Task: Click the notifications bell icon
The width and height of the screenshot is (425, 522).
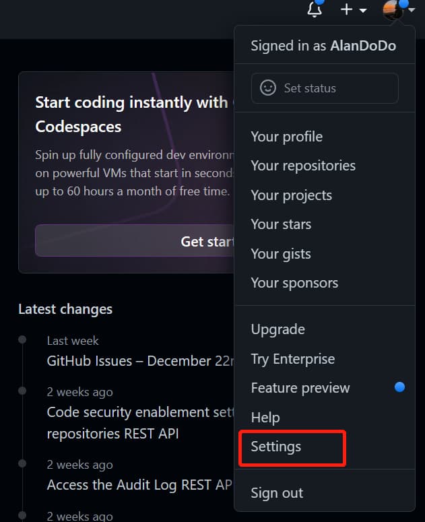Action: [x=315, y=10]
